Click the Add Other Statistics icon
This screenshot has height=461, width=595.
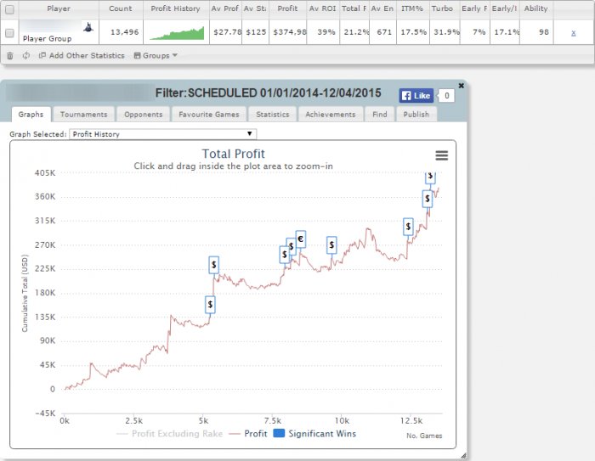pyautogui.click(x=42, y=55)
